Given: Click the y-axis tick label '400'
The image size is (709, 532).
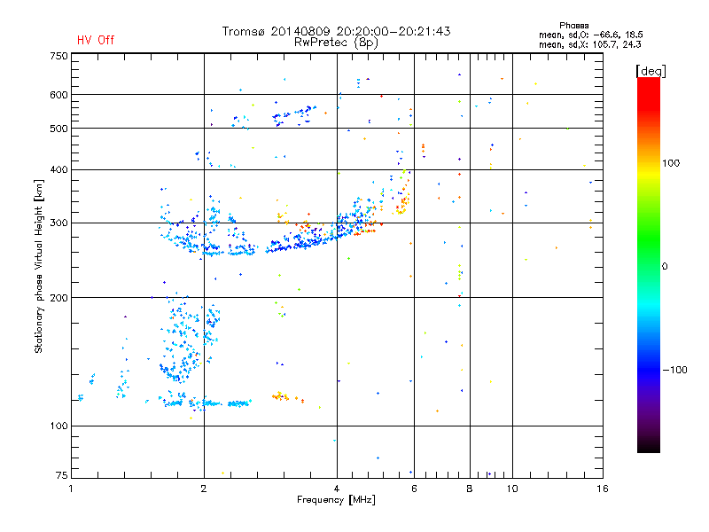Looking at the screenshot, I should 59,170.
